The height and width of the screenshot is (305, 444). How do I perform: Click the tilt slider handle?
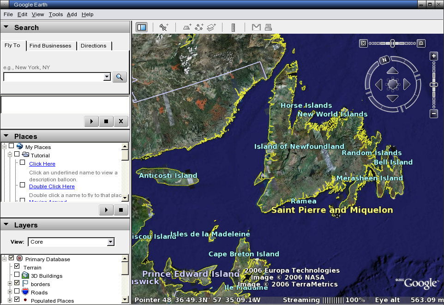click(x=392, y=43)
